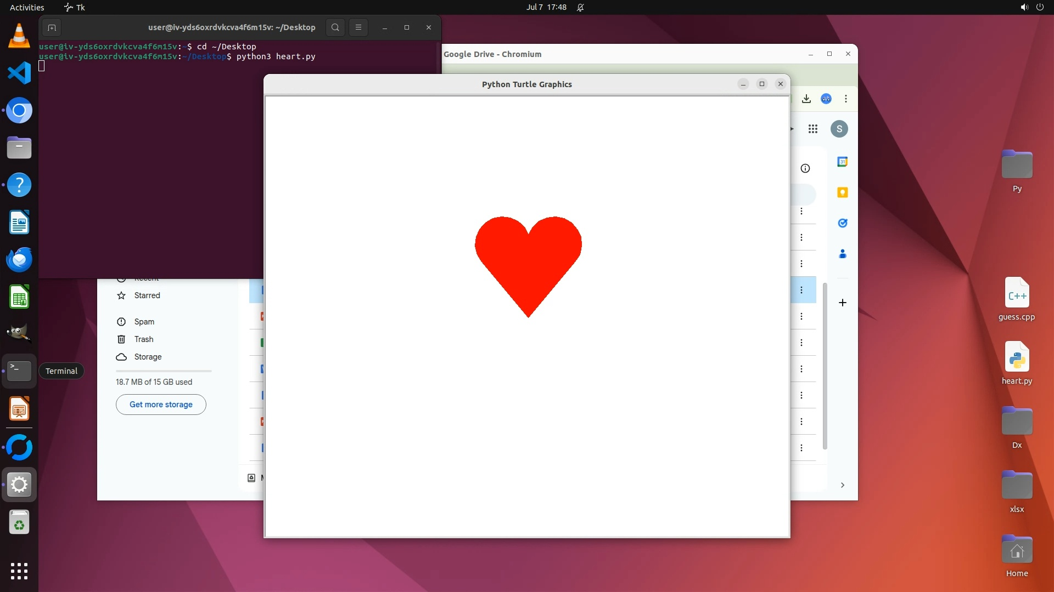Open the Chromium three-dot menu

[846, 99]
